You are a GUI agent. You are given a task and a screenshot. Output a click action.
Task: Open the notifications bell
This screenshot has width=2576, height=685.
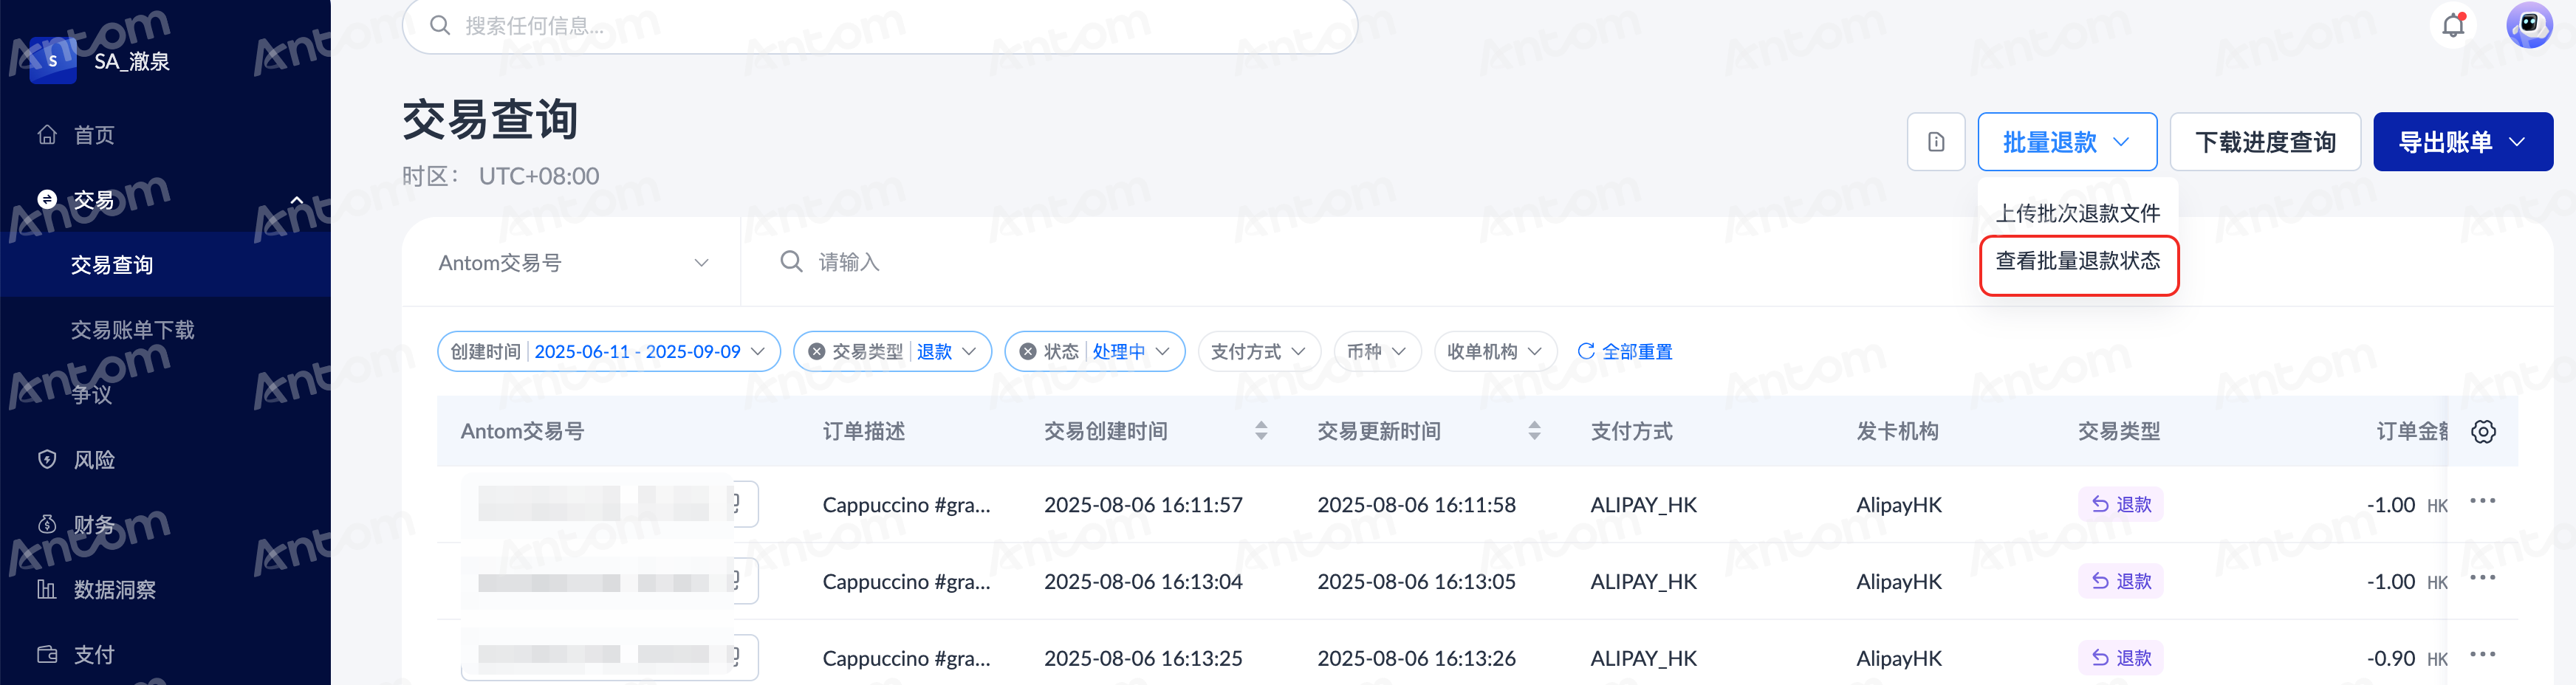pos(2453,25)
